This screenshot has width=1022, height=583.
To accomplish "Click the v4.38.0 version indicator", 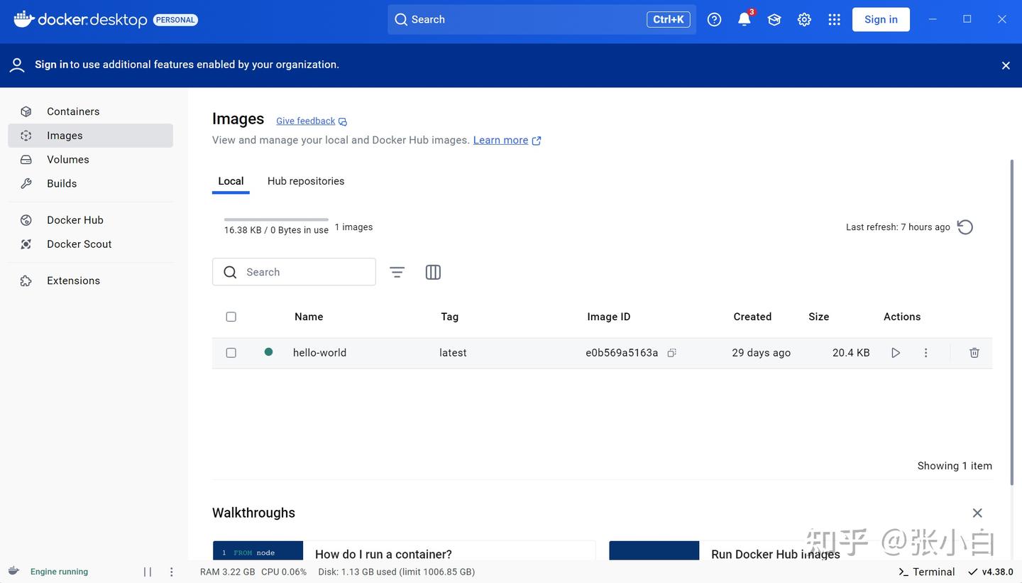I will point(991,572).
